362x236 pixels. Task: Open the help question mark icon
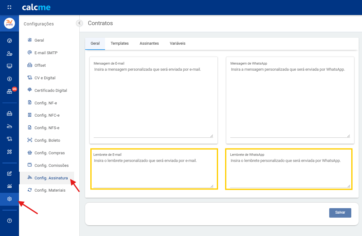[9, 221]
